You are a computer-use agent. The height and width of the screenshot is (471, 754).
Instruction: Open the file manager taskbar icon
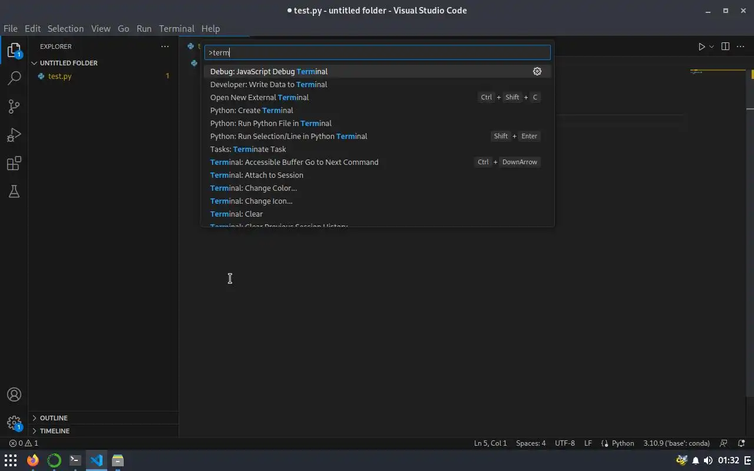(118, 460)
